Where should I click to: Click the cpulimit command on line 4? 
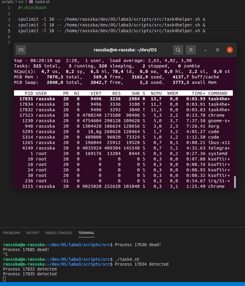[x=112, y=25]
